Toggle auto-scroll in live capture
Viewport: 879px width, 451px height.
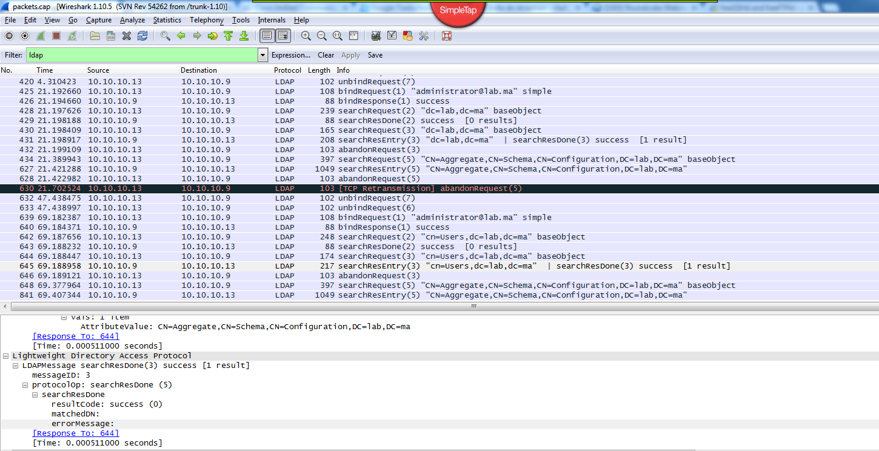(x=282, y=36)
